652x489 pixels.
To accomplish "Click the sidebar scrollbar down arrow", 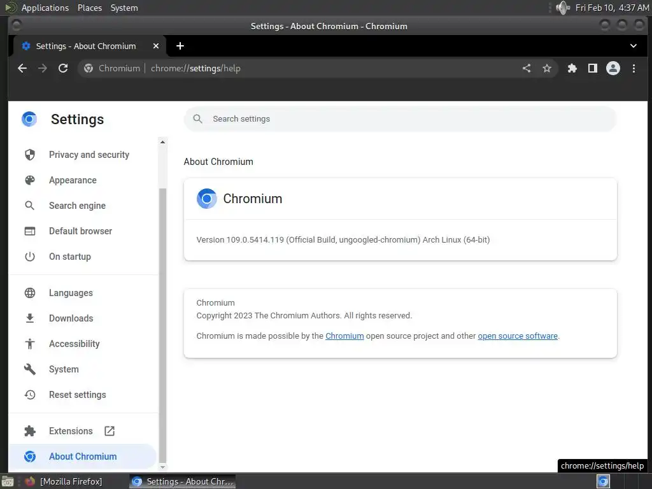I will coord(162,467).
